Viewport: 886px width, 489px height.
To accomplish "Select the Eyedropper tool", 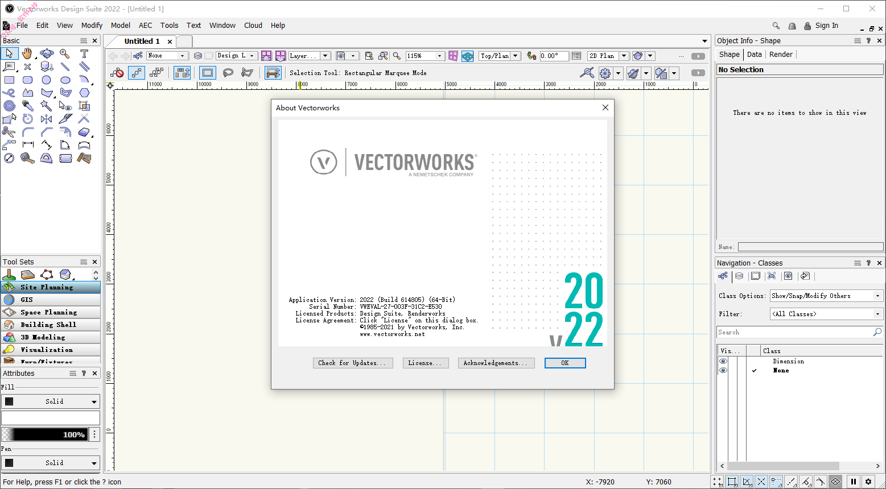I will pyautogui.click(x=27, y=106).
